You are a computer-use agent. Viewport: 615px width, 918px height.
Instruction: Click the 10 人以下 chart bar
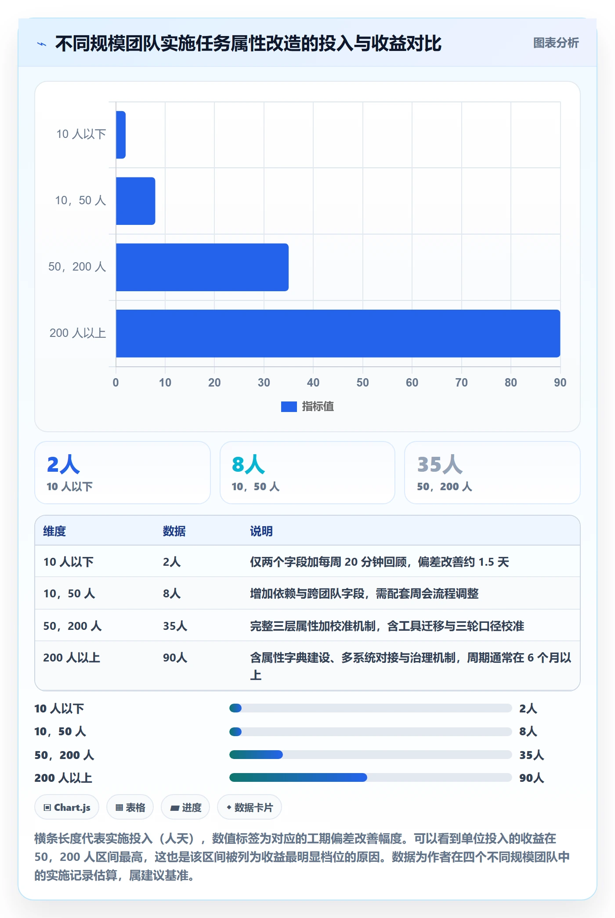click(121, 135)
